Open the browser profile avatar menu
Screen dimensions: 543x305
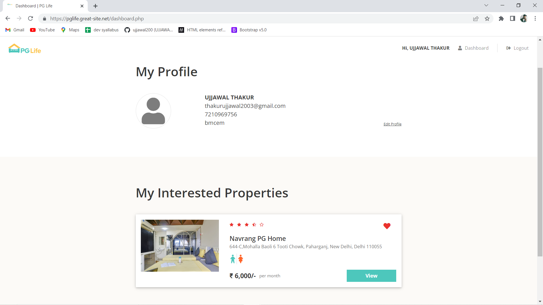click(524, 18)
